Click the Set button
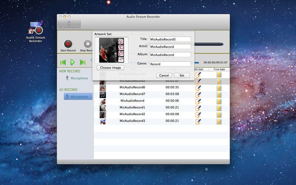Image resolution: width=296 pixels, height=185 pixels. [182, 75]
